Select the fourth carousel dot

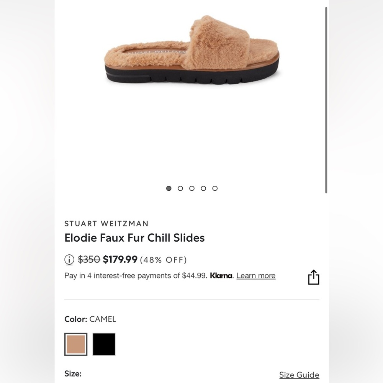[x=203, y=188]
